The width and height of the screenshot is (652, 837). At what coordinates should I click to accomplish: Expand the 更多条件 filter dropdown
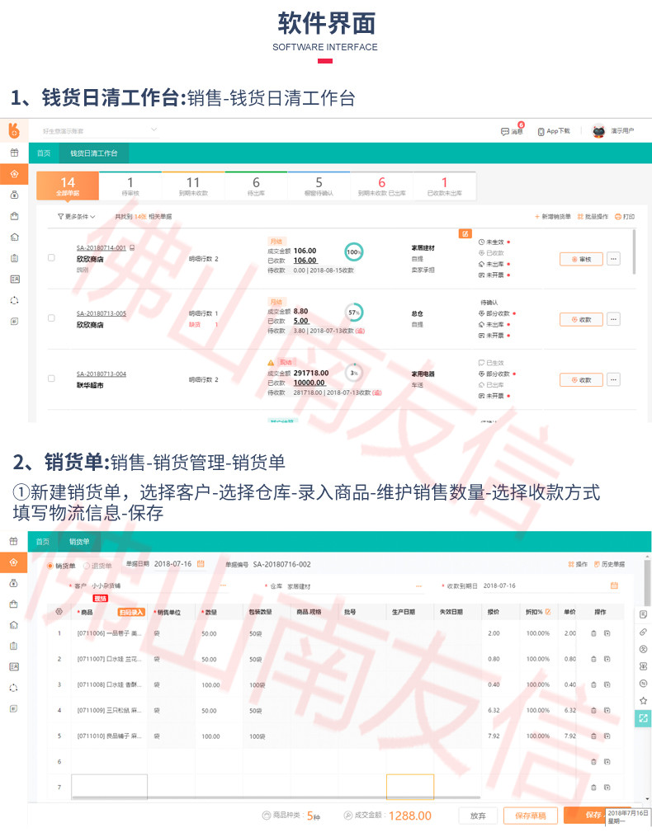tap(77, 217)
